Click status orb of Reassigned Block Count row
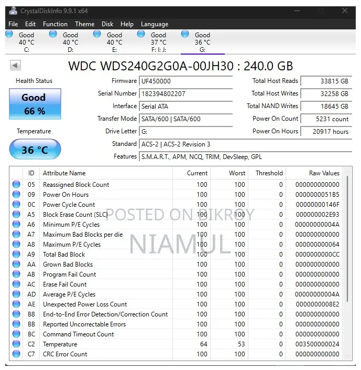 click(16, 184)
